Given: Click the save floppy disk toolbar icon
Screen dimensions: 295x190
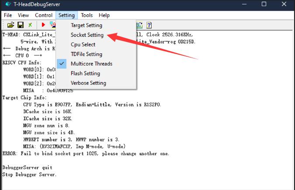Looking at the screenshot, I should pos(21,25).
